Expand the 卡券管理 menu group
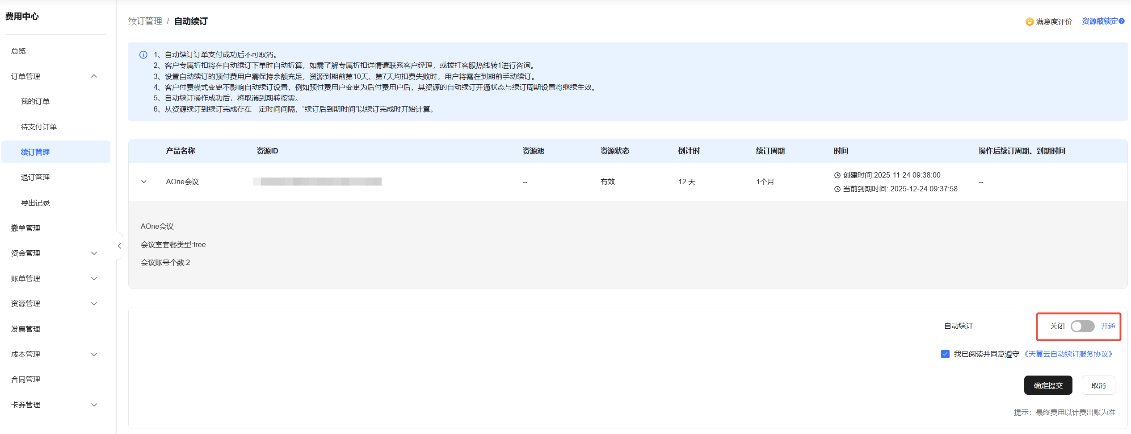The width and height of the screenshot is (1131, 434). point(94,405)
